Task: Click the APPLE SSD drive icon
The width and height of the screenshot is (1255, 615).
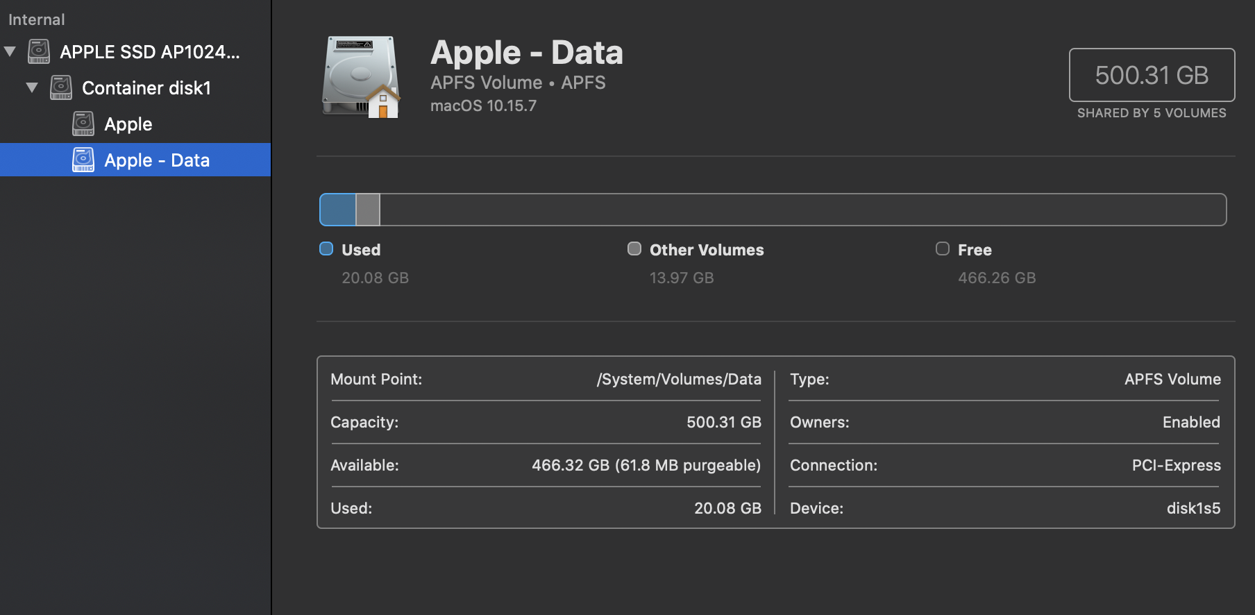Action: tap(39, 51)
